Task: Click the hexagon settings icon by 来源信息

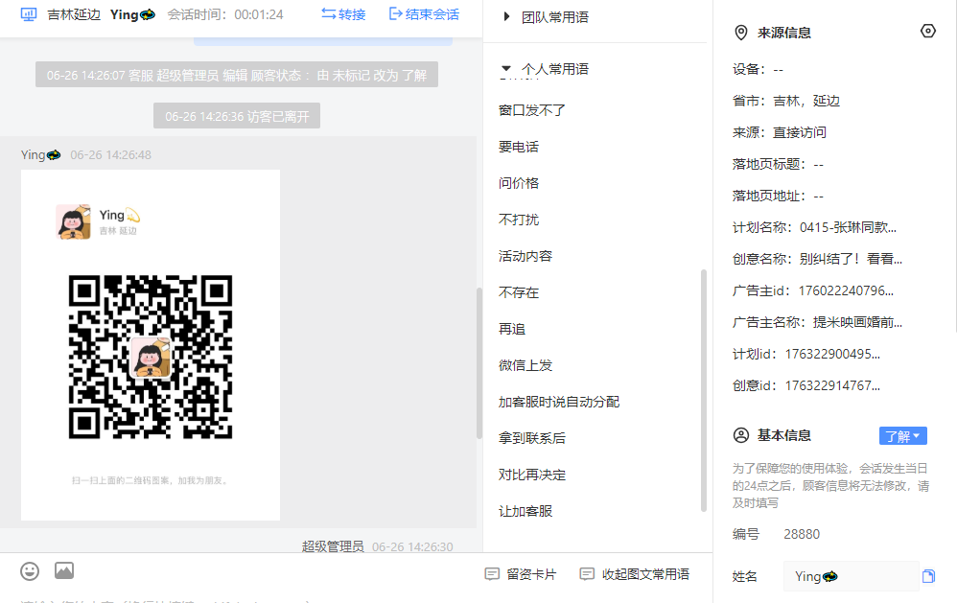Action: [x=927, y=31]
